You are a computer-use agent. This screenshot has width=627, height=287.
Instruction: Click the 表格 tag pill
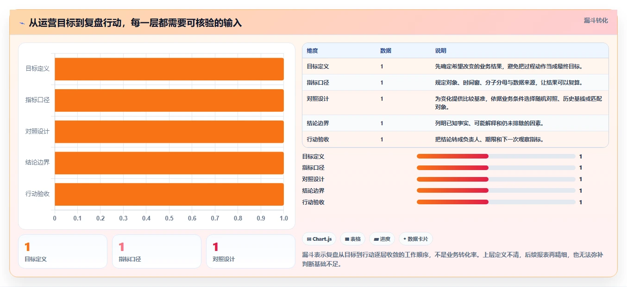[352, 239]
